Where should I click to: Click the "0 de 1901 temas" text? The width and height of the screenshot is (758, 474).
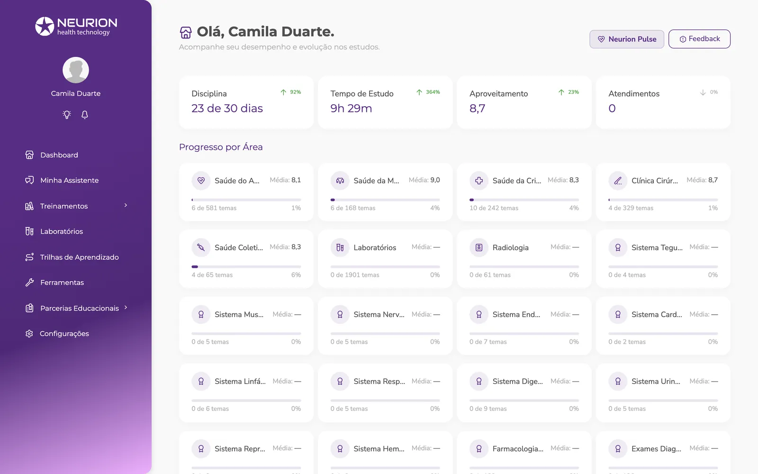(x=355, y=275)
